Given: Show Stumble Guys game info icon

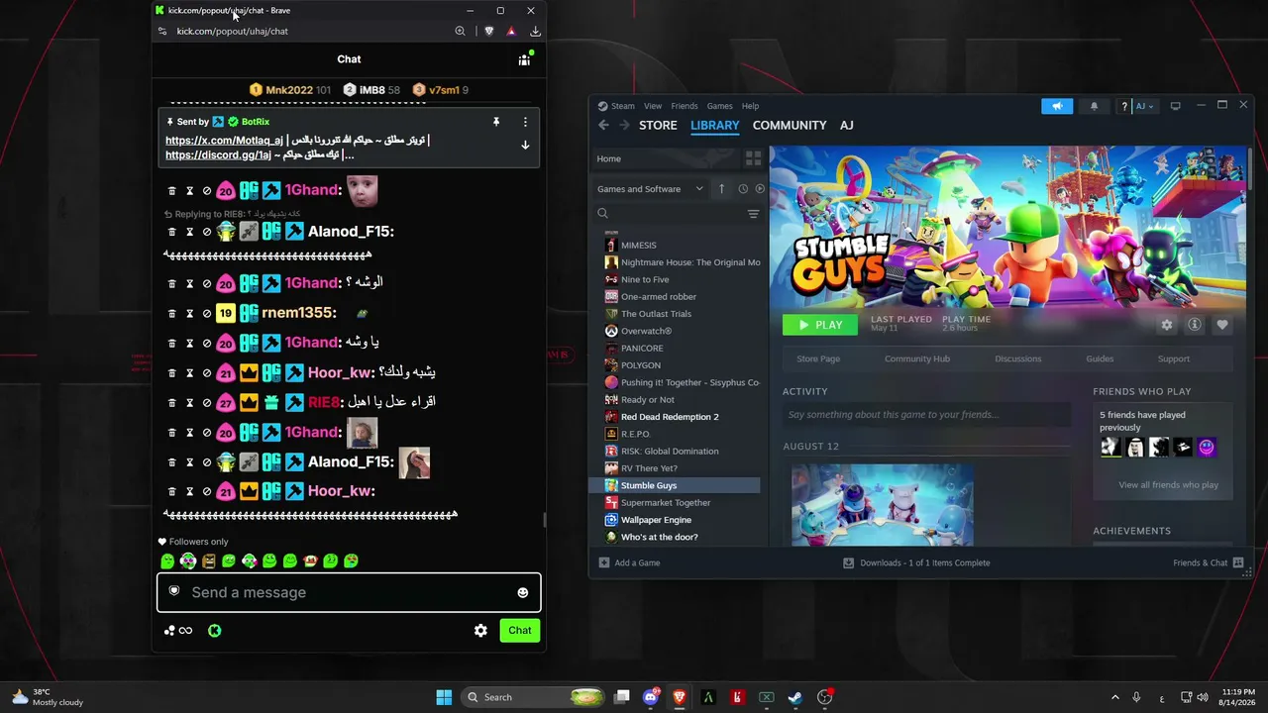Looking at the screenshot, I should tap(1195, 325).
